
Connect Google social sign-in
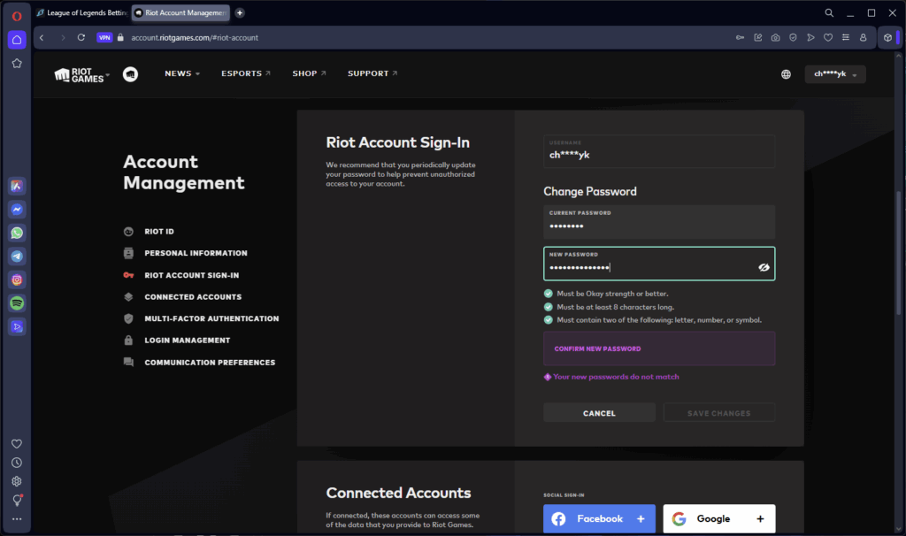[x=718, y=518]
